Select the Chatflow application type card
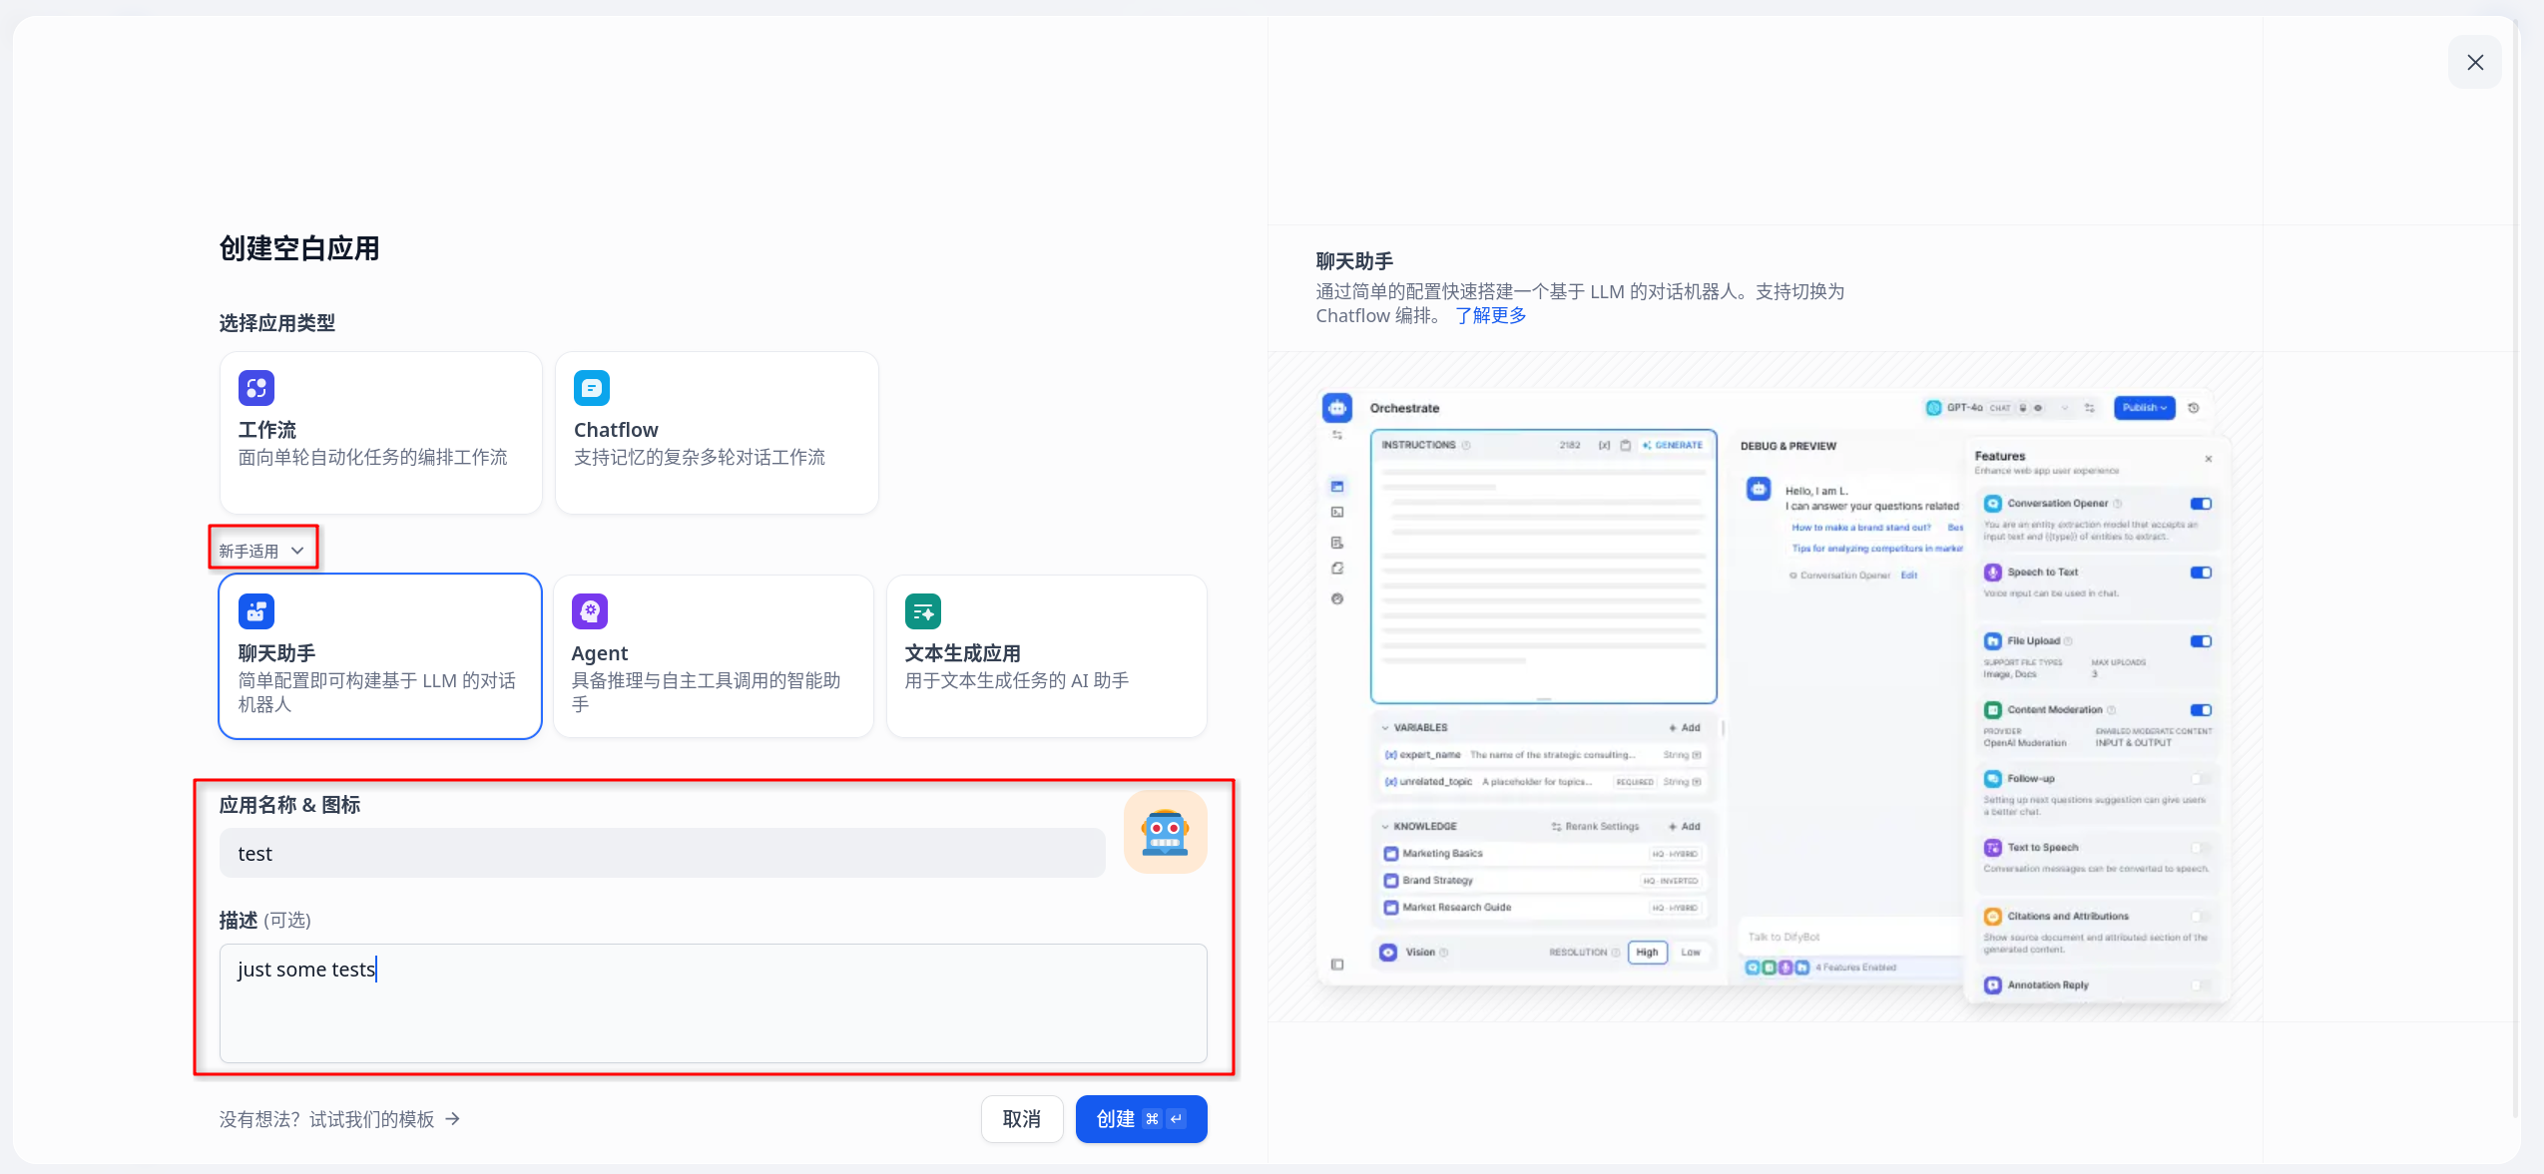Image resolution: width=2544 pixels, height=1174 pixels. [x=716, y=433]
